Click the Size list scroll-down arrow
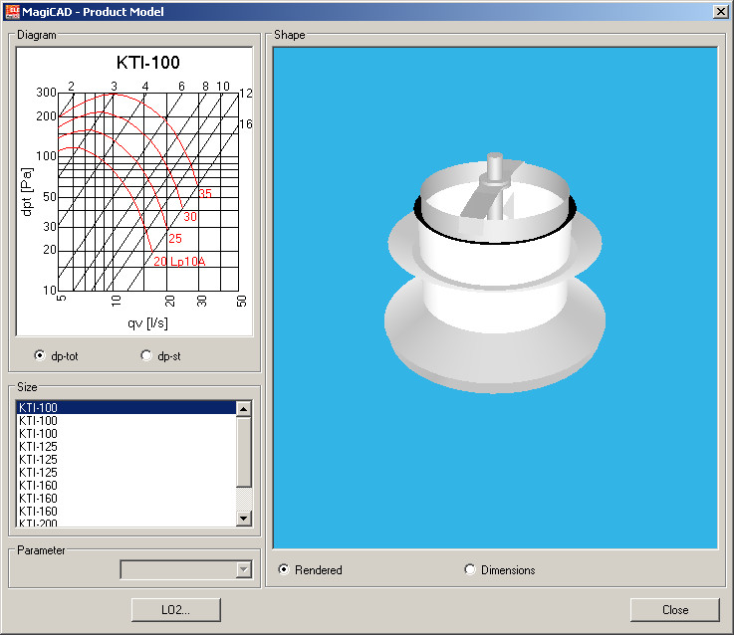Image resolution: width=734 pixels, height=635 pixels. [243, 518]
